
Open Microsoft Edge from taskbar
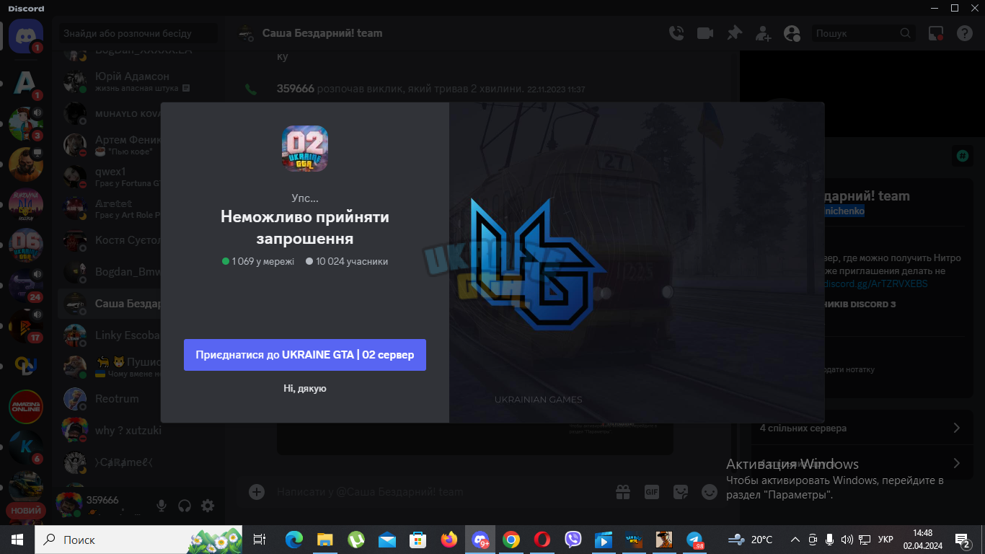(x=293, y=540)
